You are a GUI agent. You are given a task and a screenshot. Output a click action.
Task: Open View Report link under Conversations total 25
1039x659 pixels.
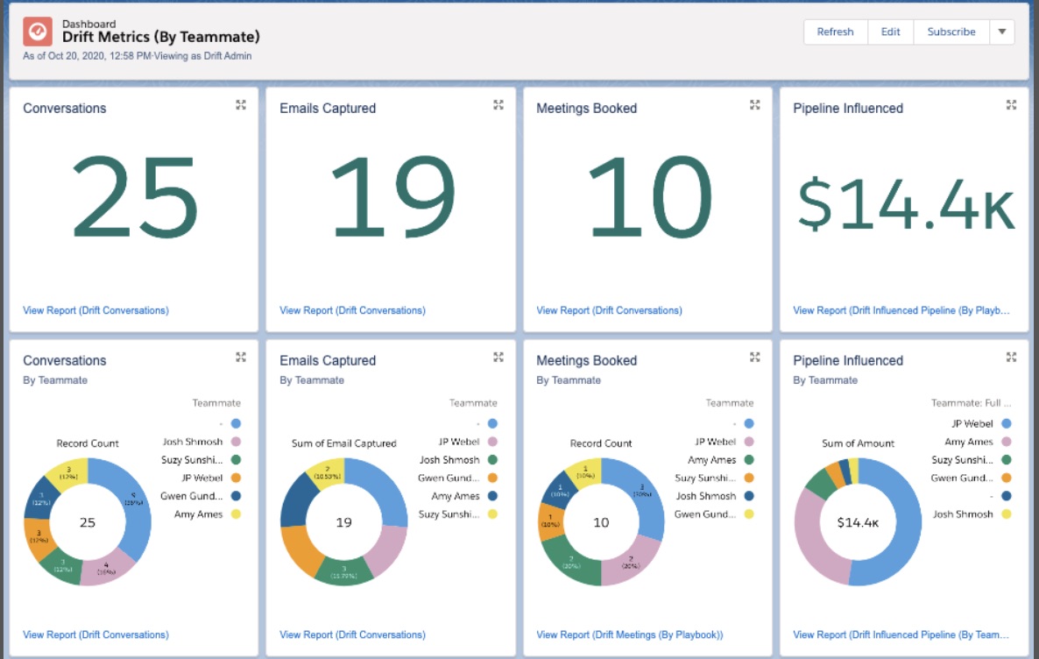[x=96, y=310]
